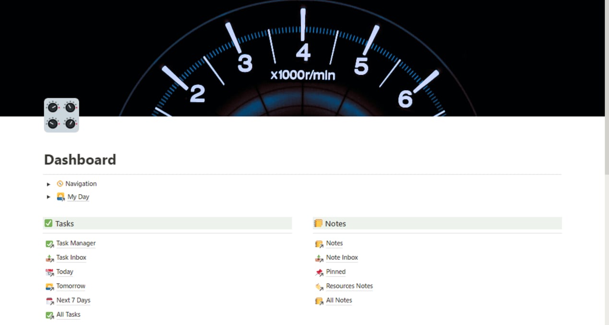Click the All Notes notebook icon
The width and height of the screenshot is (609, 325).
pos(319,301)
